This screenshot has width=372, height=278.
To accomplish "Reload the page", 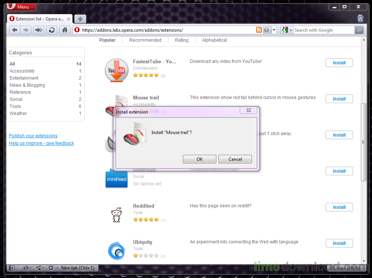I will pyautogui.click(x=52, y=30).
